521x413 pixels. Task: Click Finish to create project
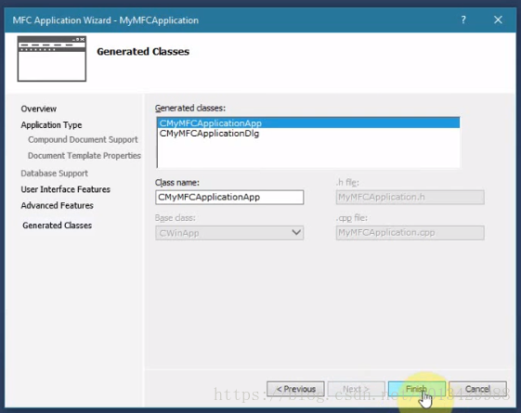(417, 389)
